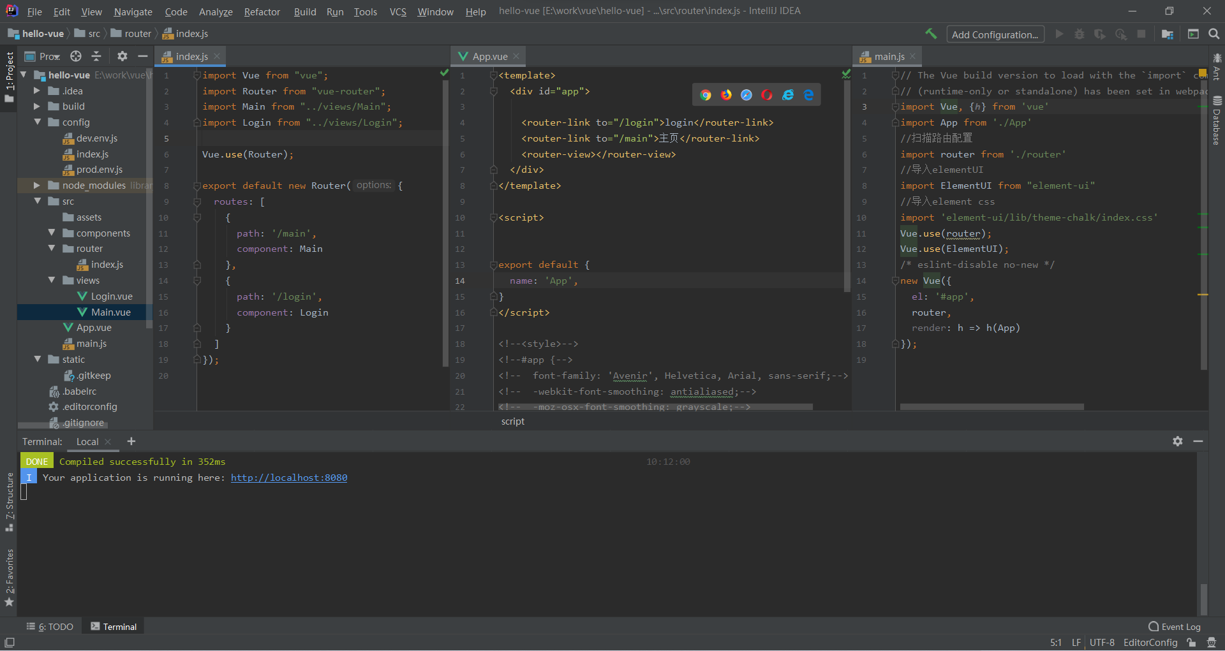
Task: Switch to the main.js editor tab
Action: 889,57
